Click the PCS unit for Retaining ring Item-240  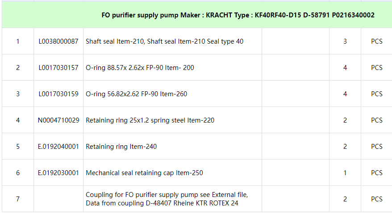pos(377,147)
